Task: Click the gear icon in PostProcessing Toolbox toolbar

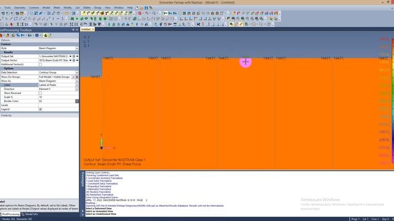Action: [x=37, y=36]
